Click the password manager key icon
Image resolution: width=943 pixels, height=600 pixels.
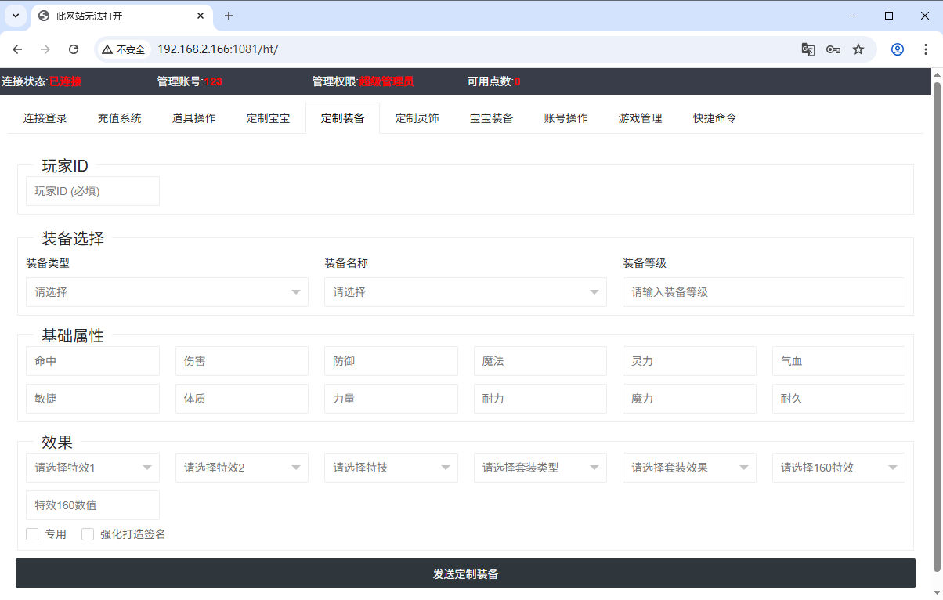click(x=833, y=49)
